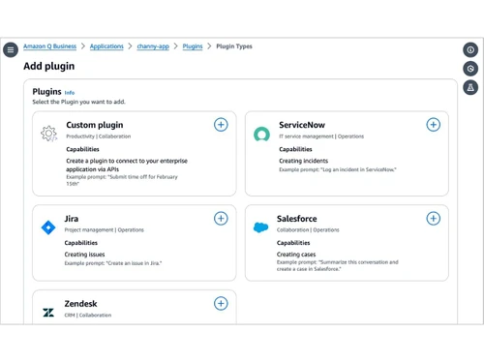The image size is (484, 363).
Task: Click the Add plugin page heading
Action: point(49,66)
